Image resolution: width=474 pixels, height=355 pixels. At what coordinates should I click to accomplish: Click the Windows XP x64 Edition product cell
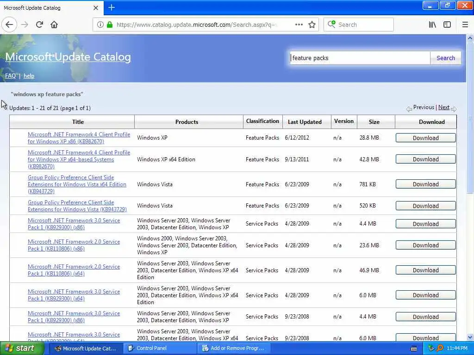pos(166,159)
